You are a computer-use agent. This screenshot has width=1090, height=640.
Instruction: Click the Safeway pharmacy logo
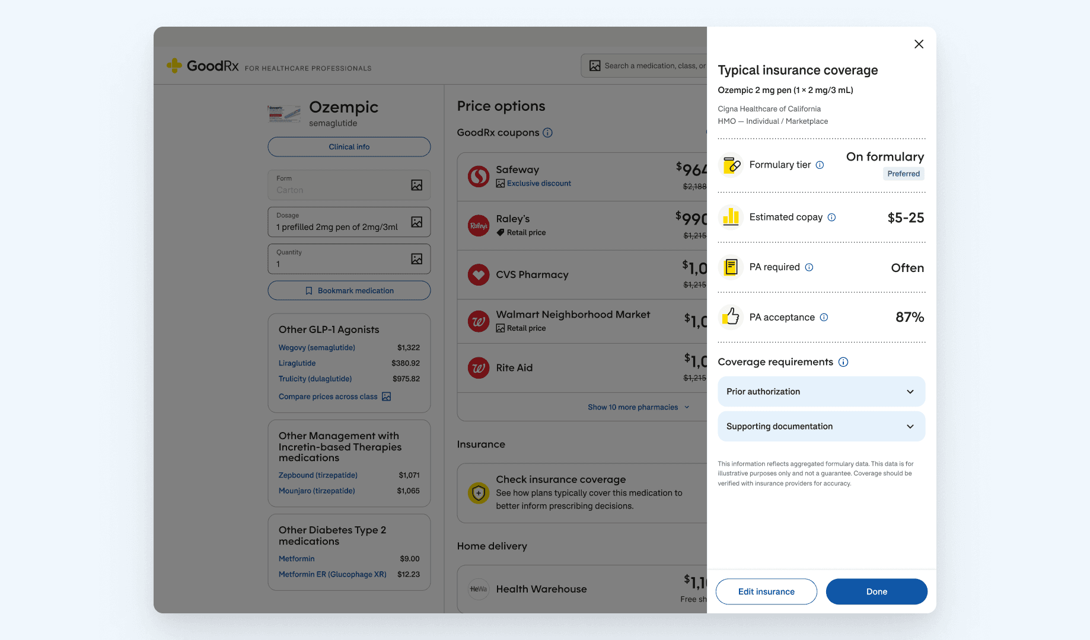click(479, 177)
